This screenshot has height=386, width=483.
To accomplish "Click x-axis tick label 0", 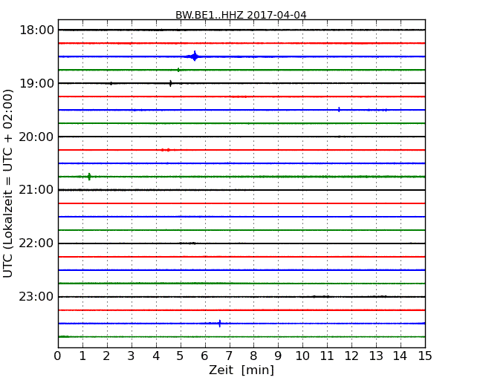I will pos(58,356).
